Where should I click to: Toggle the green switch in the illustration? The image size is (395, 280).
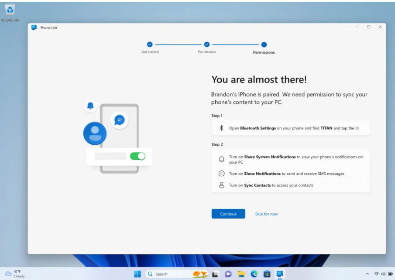coord(137,156)
